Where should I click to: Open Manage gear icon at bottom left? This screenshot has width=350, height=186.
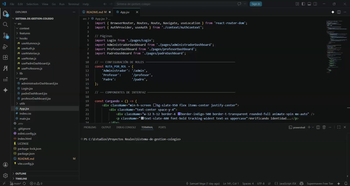coord(5,176)
